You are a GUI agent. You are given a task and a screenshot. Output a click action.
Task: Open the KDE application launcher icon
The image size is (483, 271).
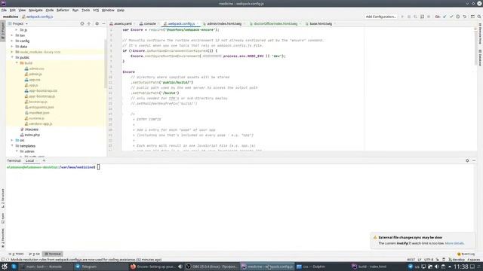click(5, 266)
